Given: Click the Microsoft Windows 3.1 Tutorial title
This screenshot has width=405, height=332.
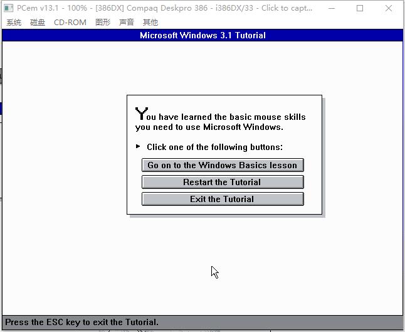Looking at the screenshot, I should (202, 35).
